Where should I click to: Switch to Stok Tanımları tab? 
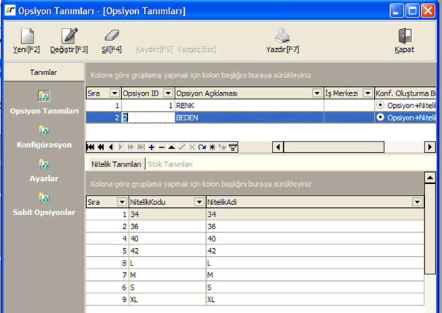pos(170,164)
